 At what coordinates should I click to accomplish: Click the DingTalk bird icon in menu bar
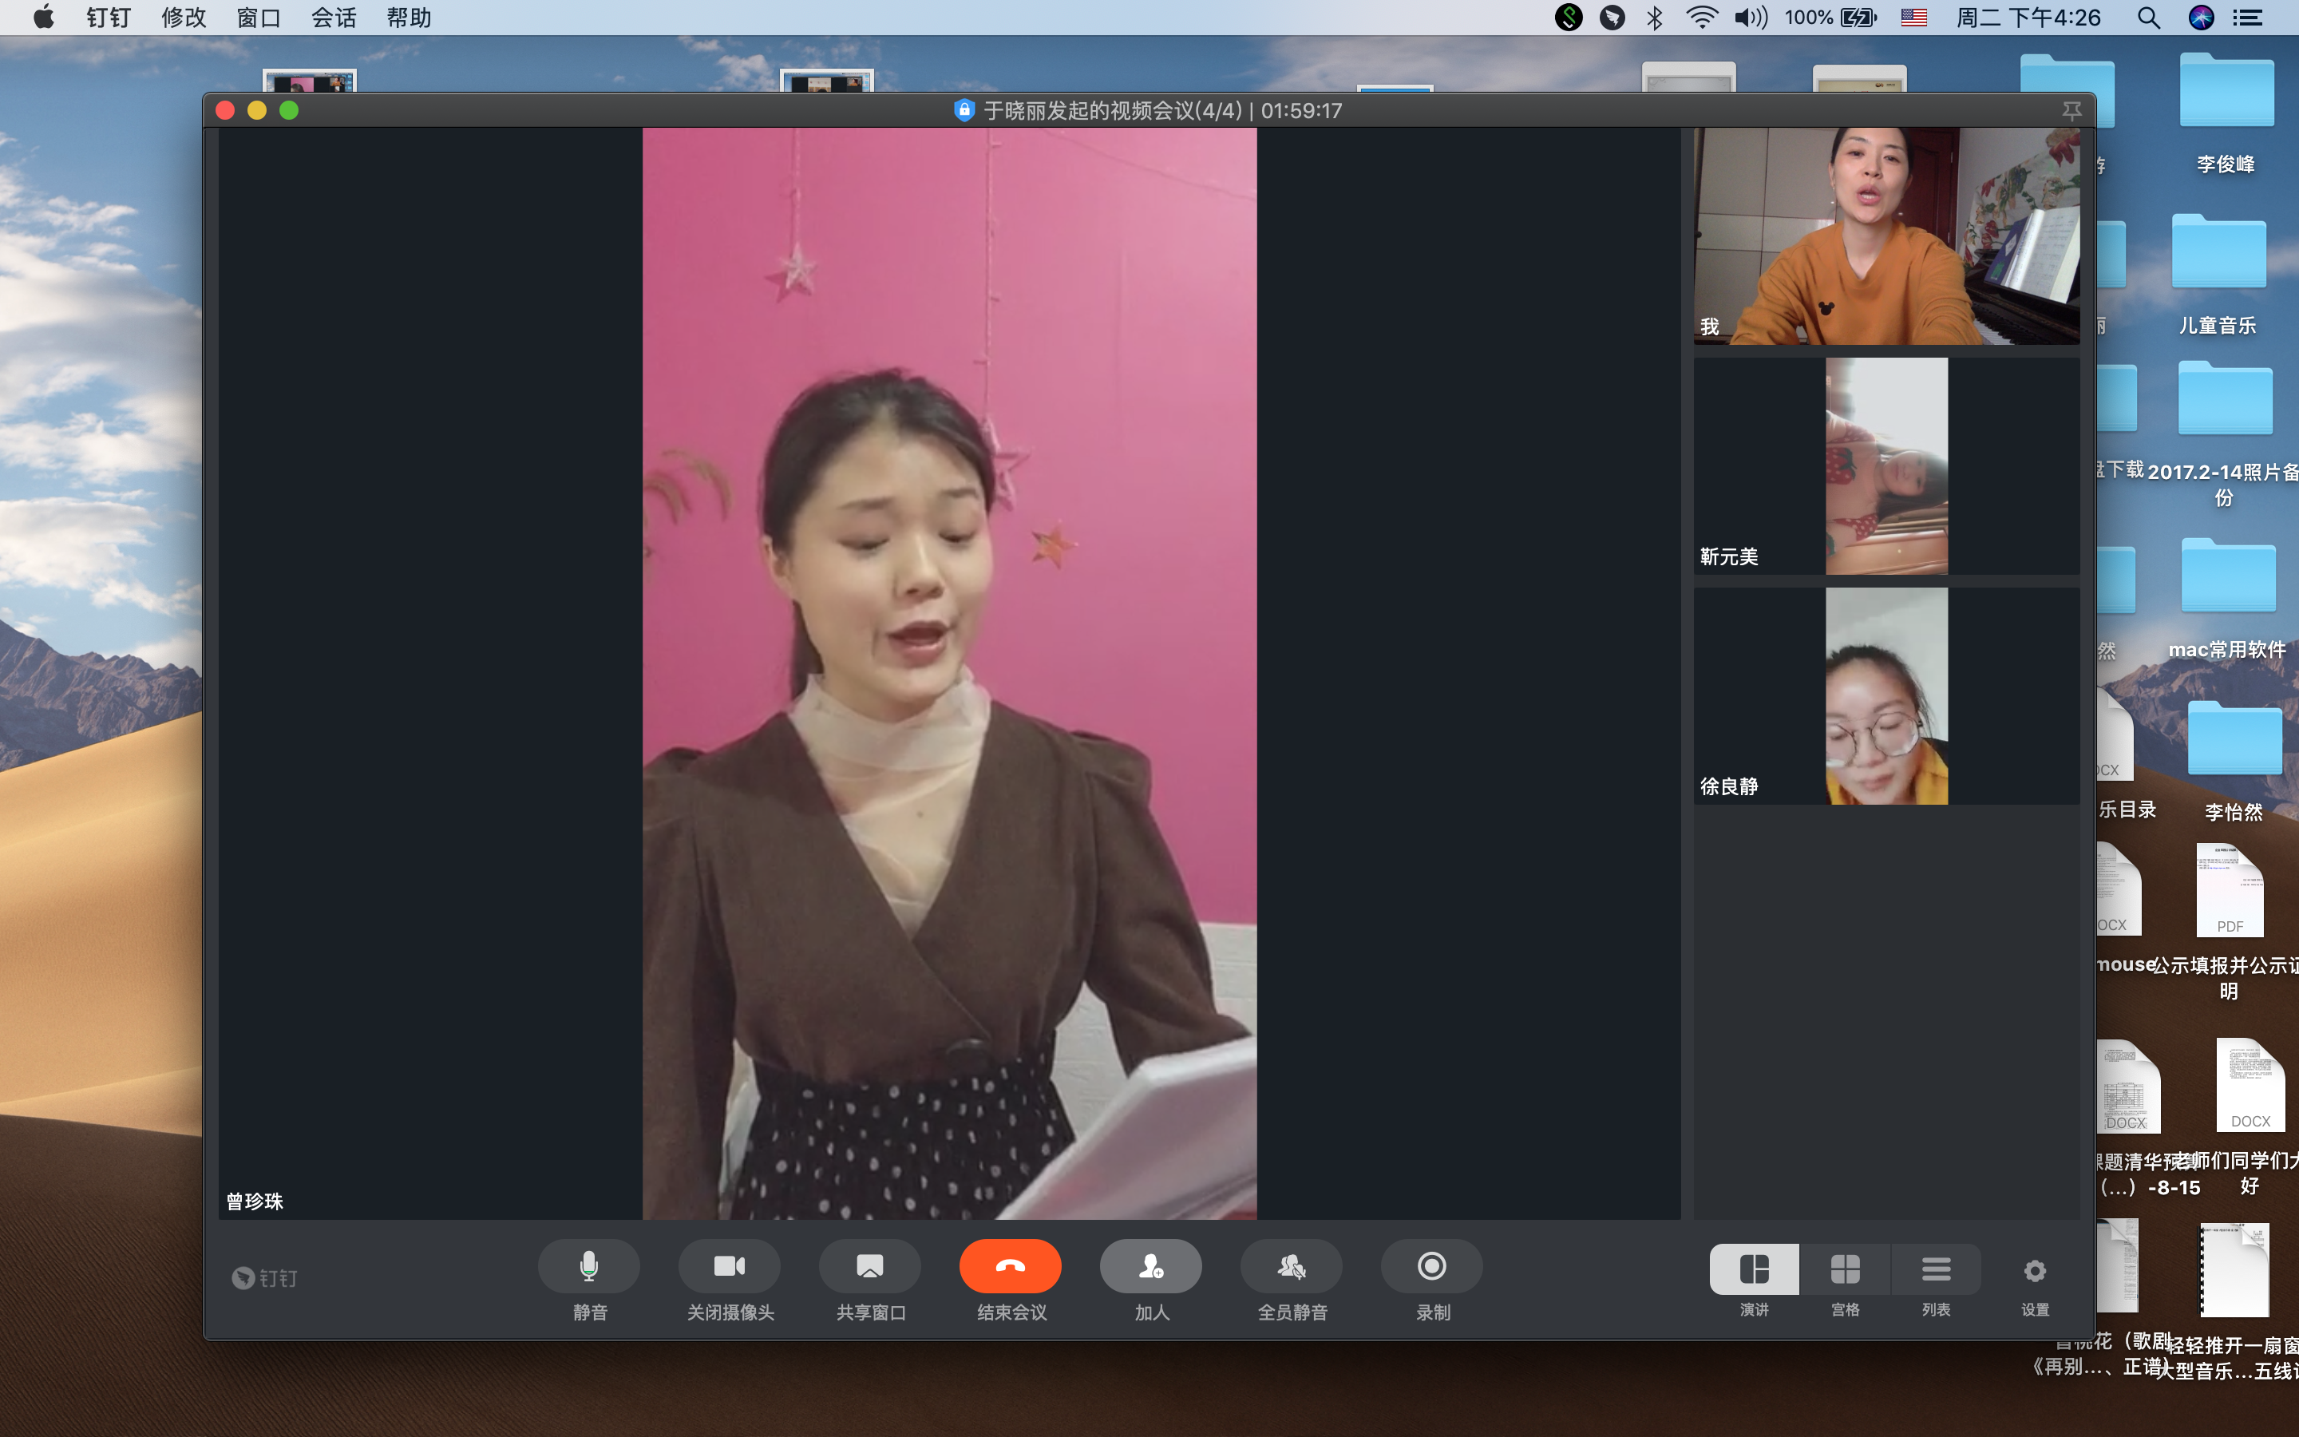1611,17
